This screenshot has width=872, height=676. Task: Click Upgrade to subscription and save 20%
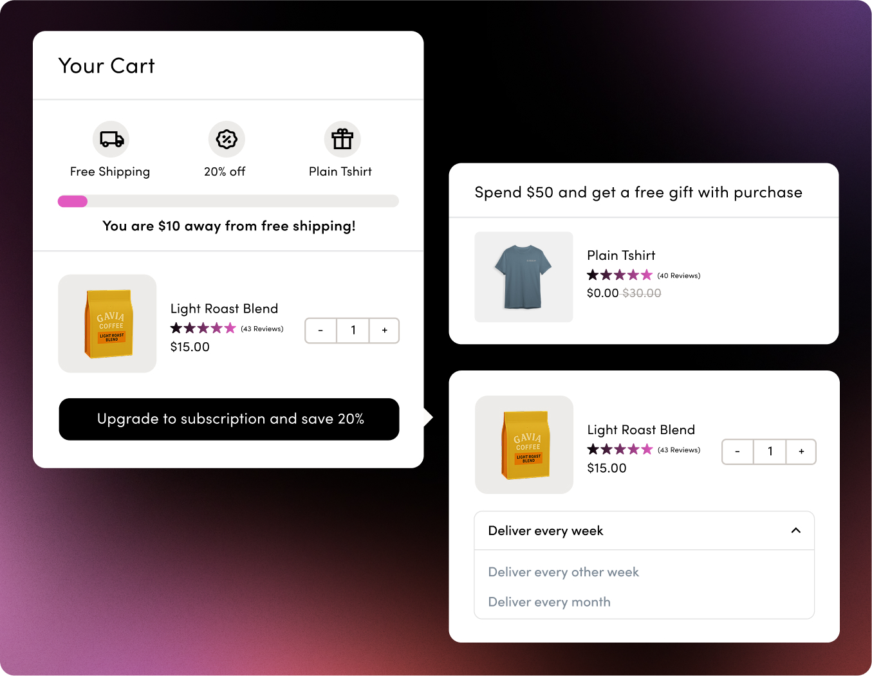(228, 419)
